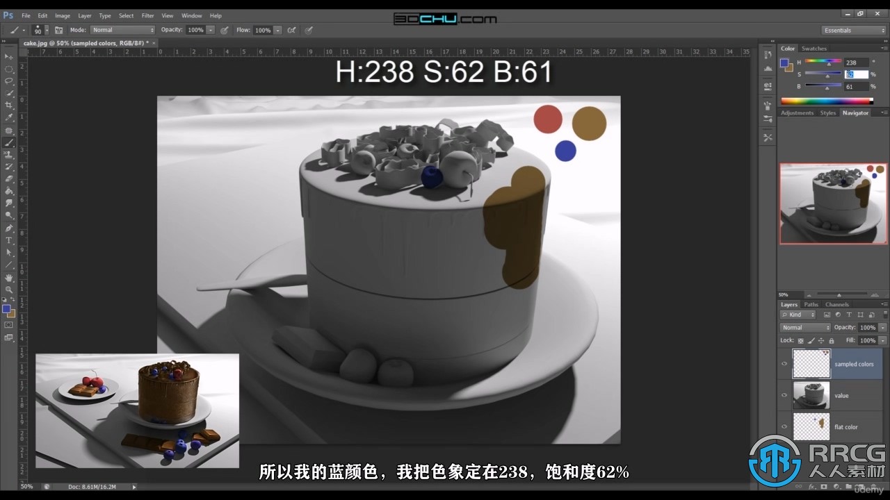Screen dimensions: 890x500
Task: Open the Flow slider dropdown
Action: coord(277,30)
